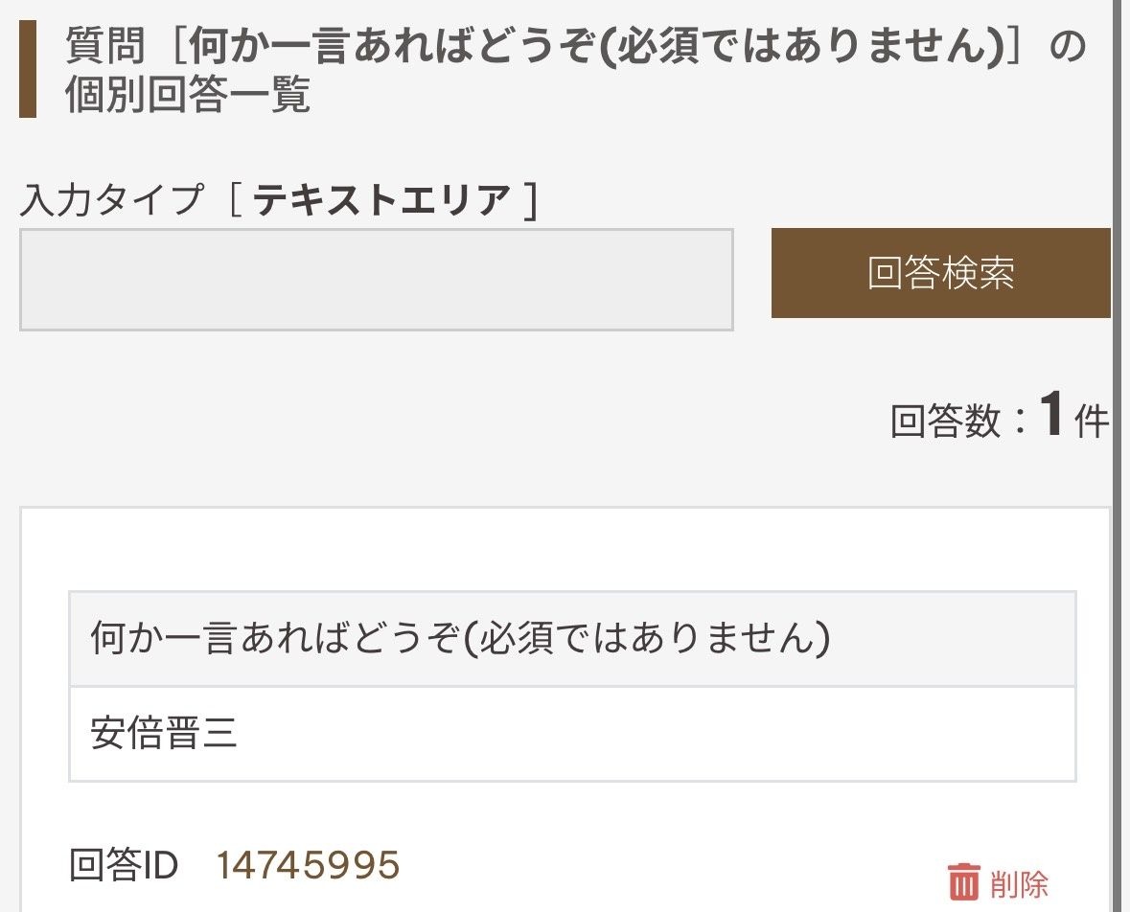The width and height of the screenshot is (1130, 912).
Task: Click the 回答検索 search button
Action: [x=940, y=273]
